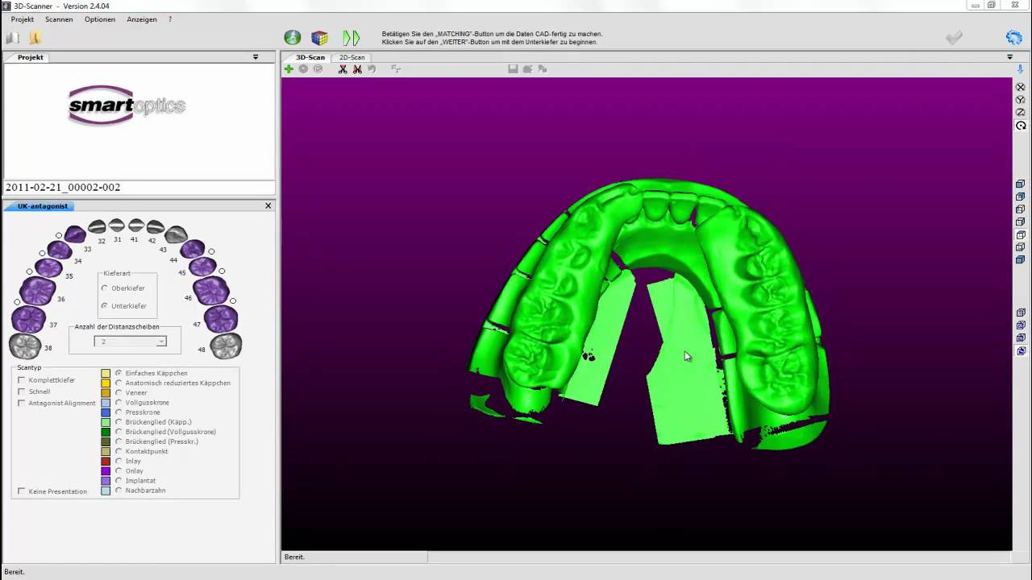Click the Projekt panel tab

point(31,57)
